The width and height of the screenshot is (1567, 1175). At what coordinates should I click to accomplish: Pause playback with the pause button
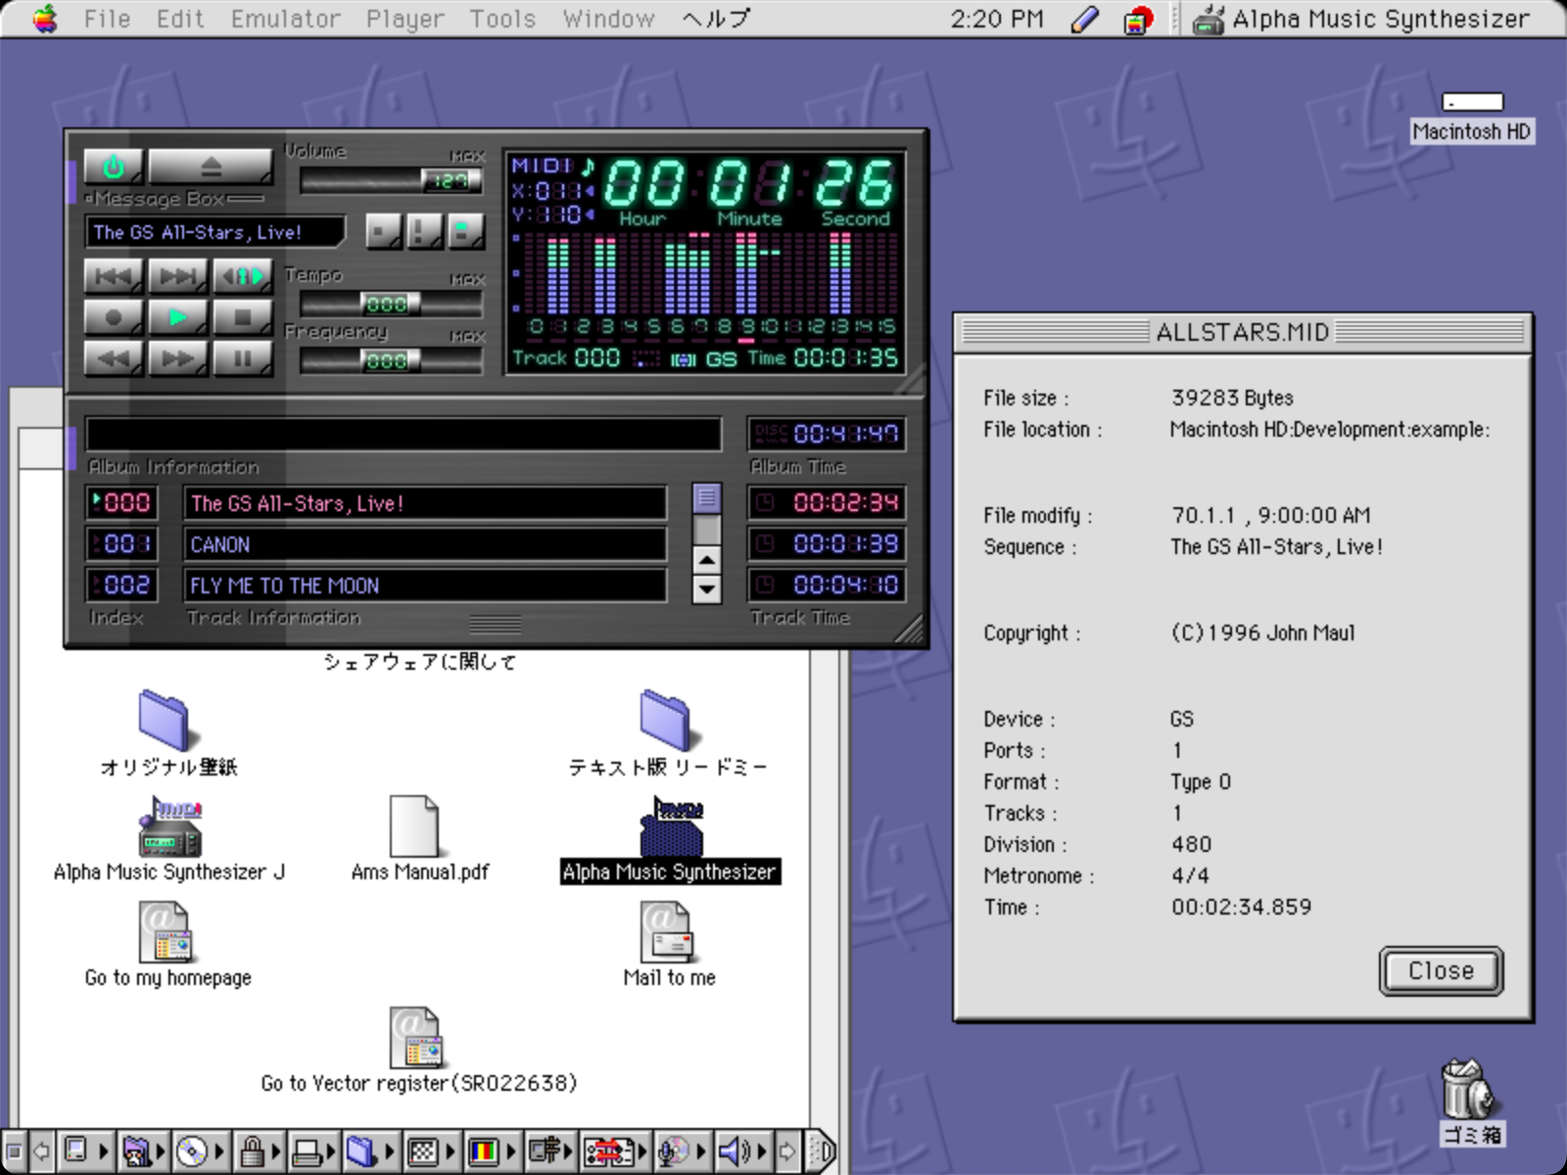242,359
